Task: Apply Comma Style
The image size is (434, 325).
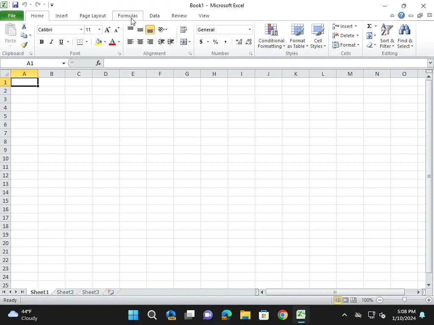Action: [x=225, y=42]
